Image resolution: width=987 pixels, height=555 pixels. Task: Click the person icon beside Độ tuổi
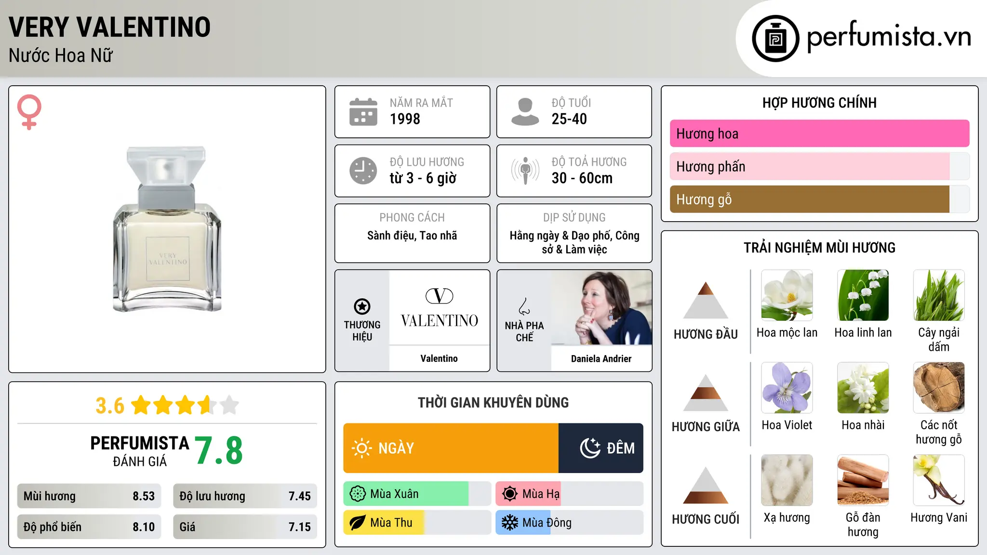[x=525, y=112]
